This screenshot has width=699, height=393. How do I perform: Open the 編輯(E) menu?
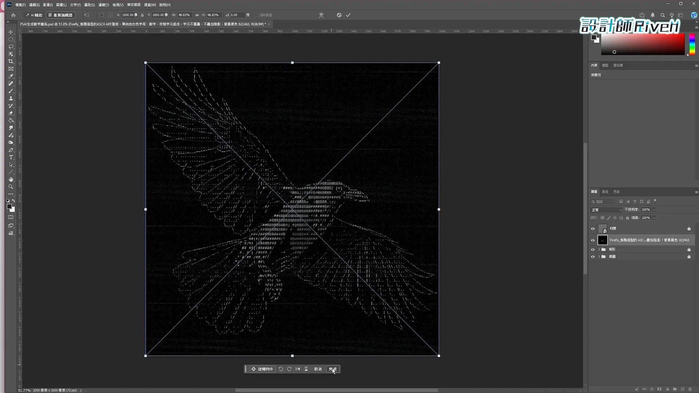coord(34,5)
